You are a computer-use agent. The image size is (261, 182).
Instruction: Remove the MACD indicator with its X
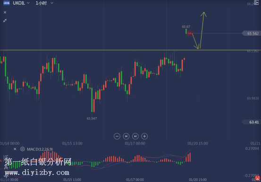(15, 149)
